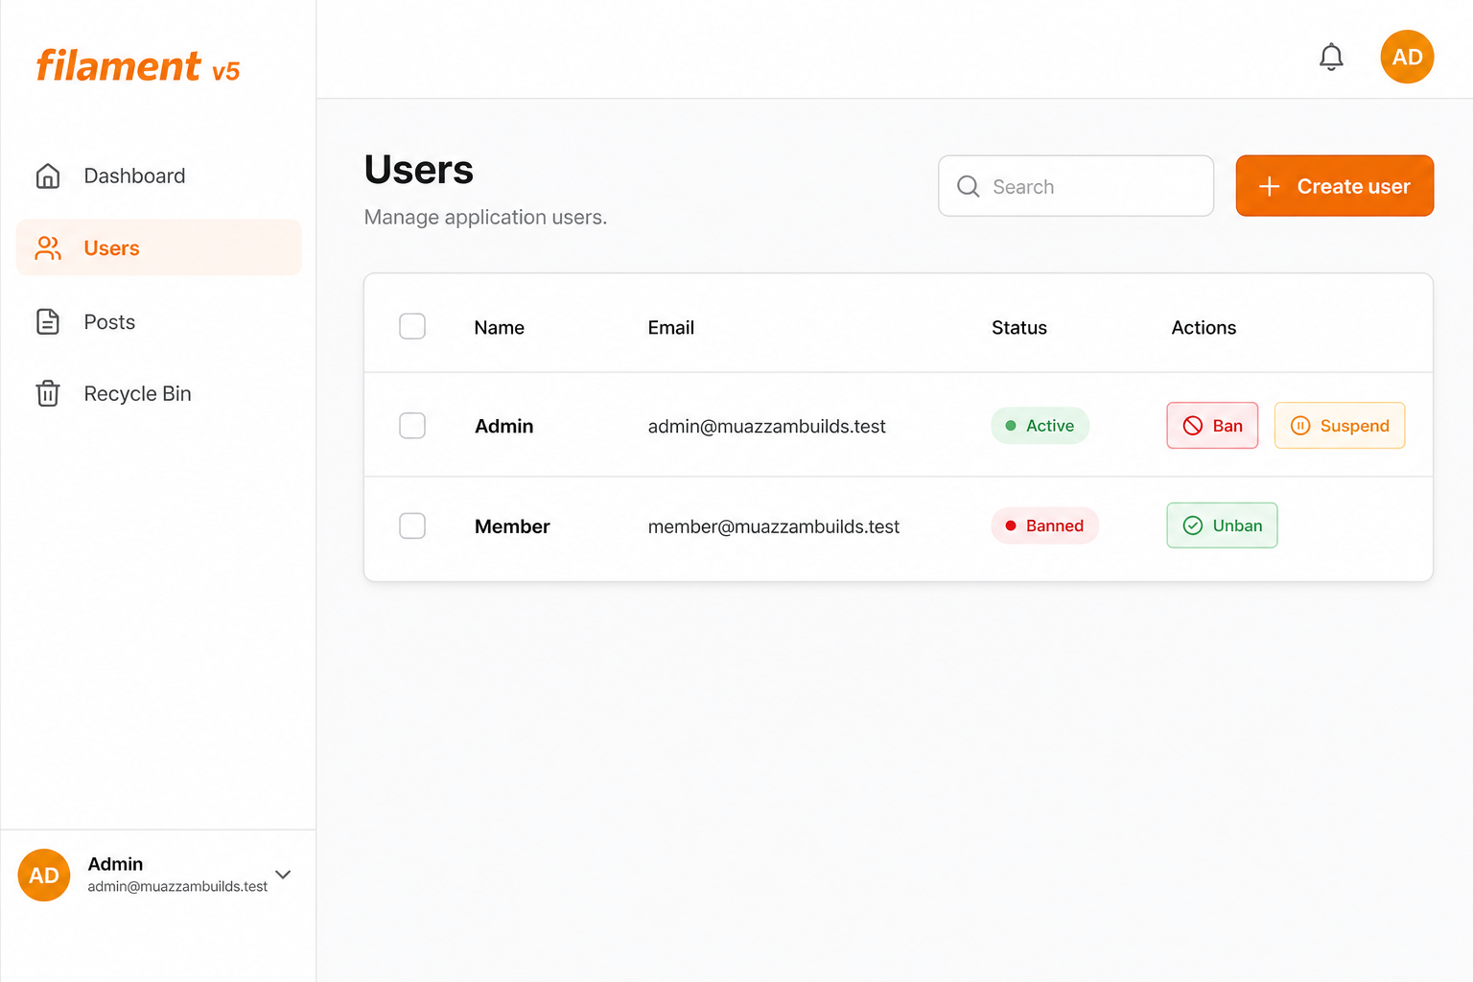Viewport: 1473px width, 982px height.
Task: Click the Admin name in table
Action: tap(503, 426)
